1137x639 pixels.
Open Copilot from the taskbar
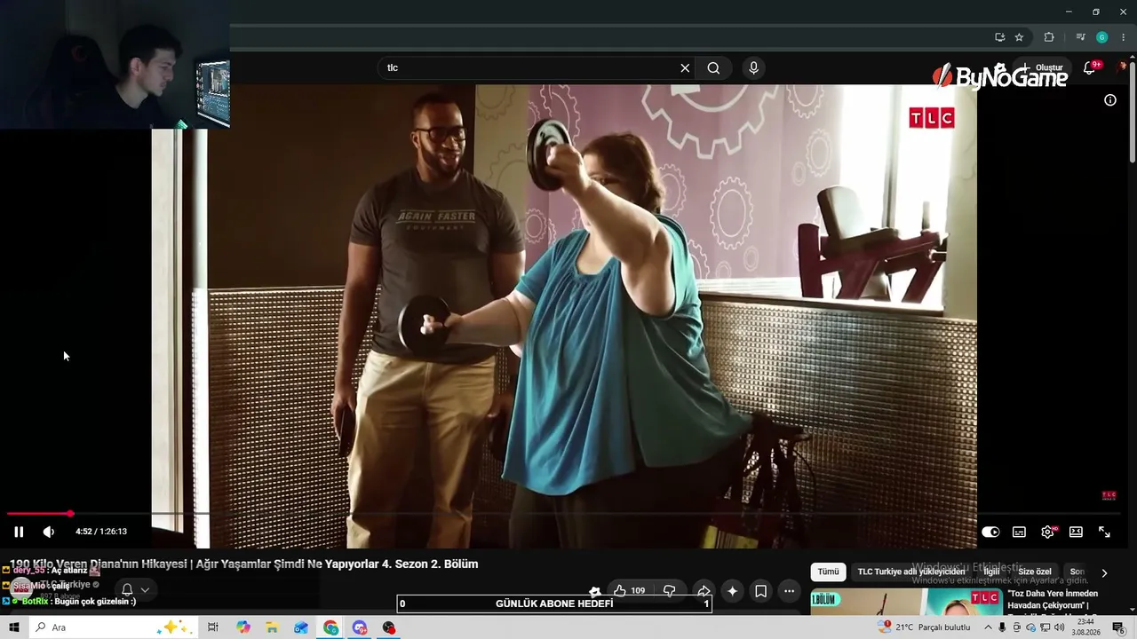tap(243, 627)
